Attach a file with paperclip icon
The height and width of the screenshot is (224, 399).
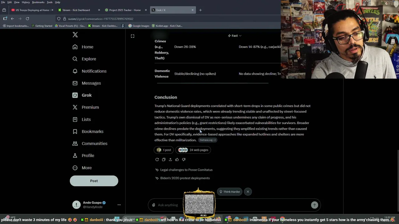point(153,205)
